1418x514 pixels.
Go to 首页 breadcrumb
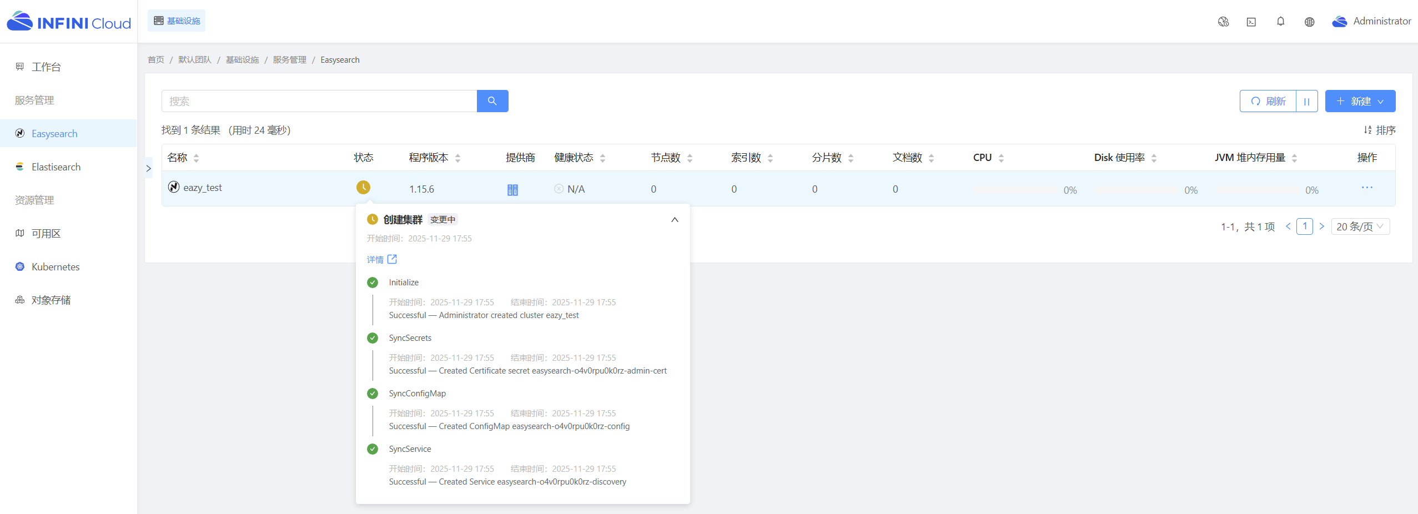click(x=156, y=59)
